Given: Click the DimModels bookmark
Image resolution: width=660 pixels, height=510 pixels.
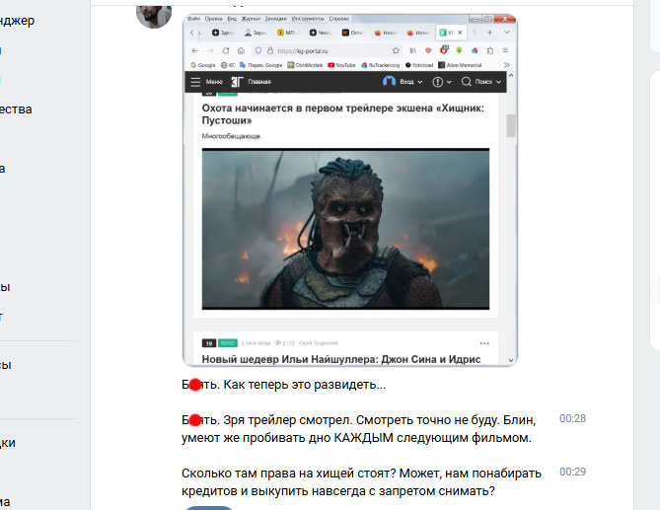Looking at the screenshot, I should tap(305, 65).
